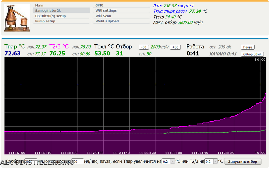Open the Тпар increase threshold dropdown

tap(168, 161)
